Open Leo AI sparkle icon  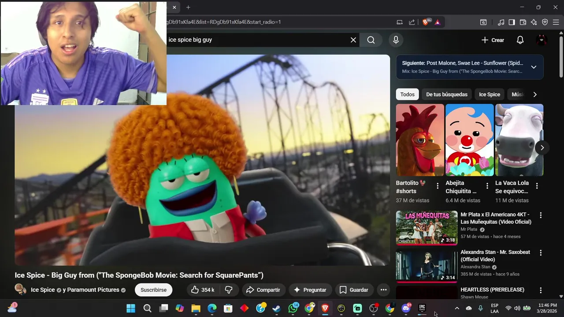coord(534,22)
